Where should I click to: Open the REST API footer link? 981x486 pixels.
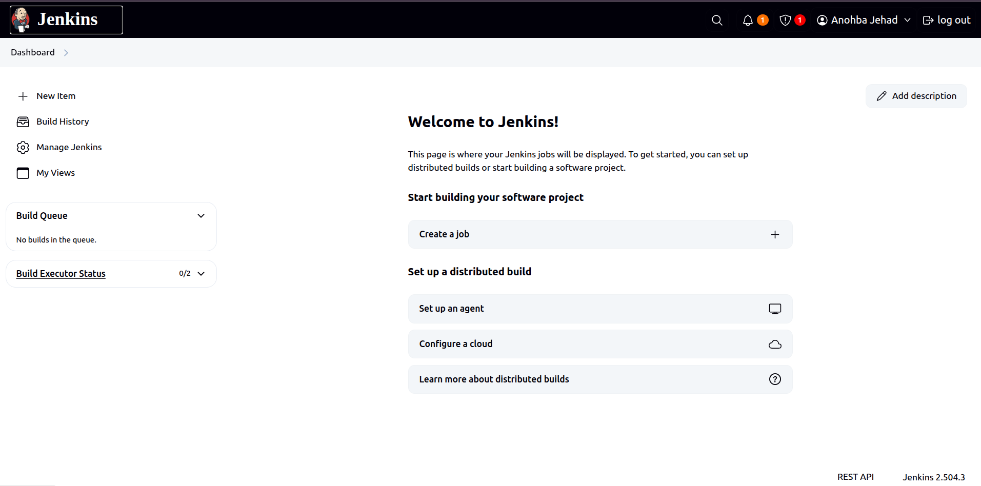coord(855,477)
